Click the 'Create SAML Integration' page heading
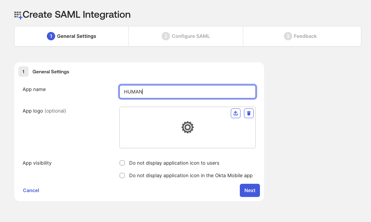Screen dimensions: 371x222 click(x=76, y=15)
